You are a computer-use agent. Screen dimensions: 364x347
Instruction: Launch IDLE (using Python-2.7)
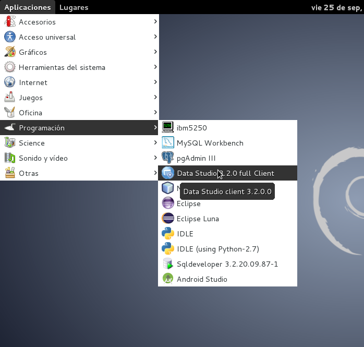click(x=227, y=249)
